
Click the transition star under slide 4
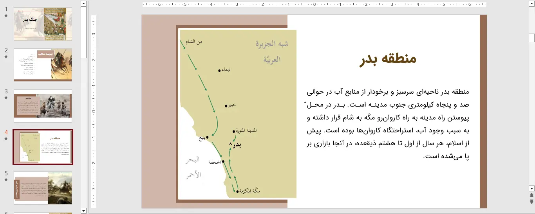click(5, 139)
